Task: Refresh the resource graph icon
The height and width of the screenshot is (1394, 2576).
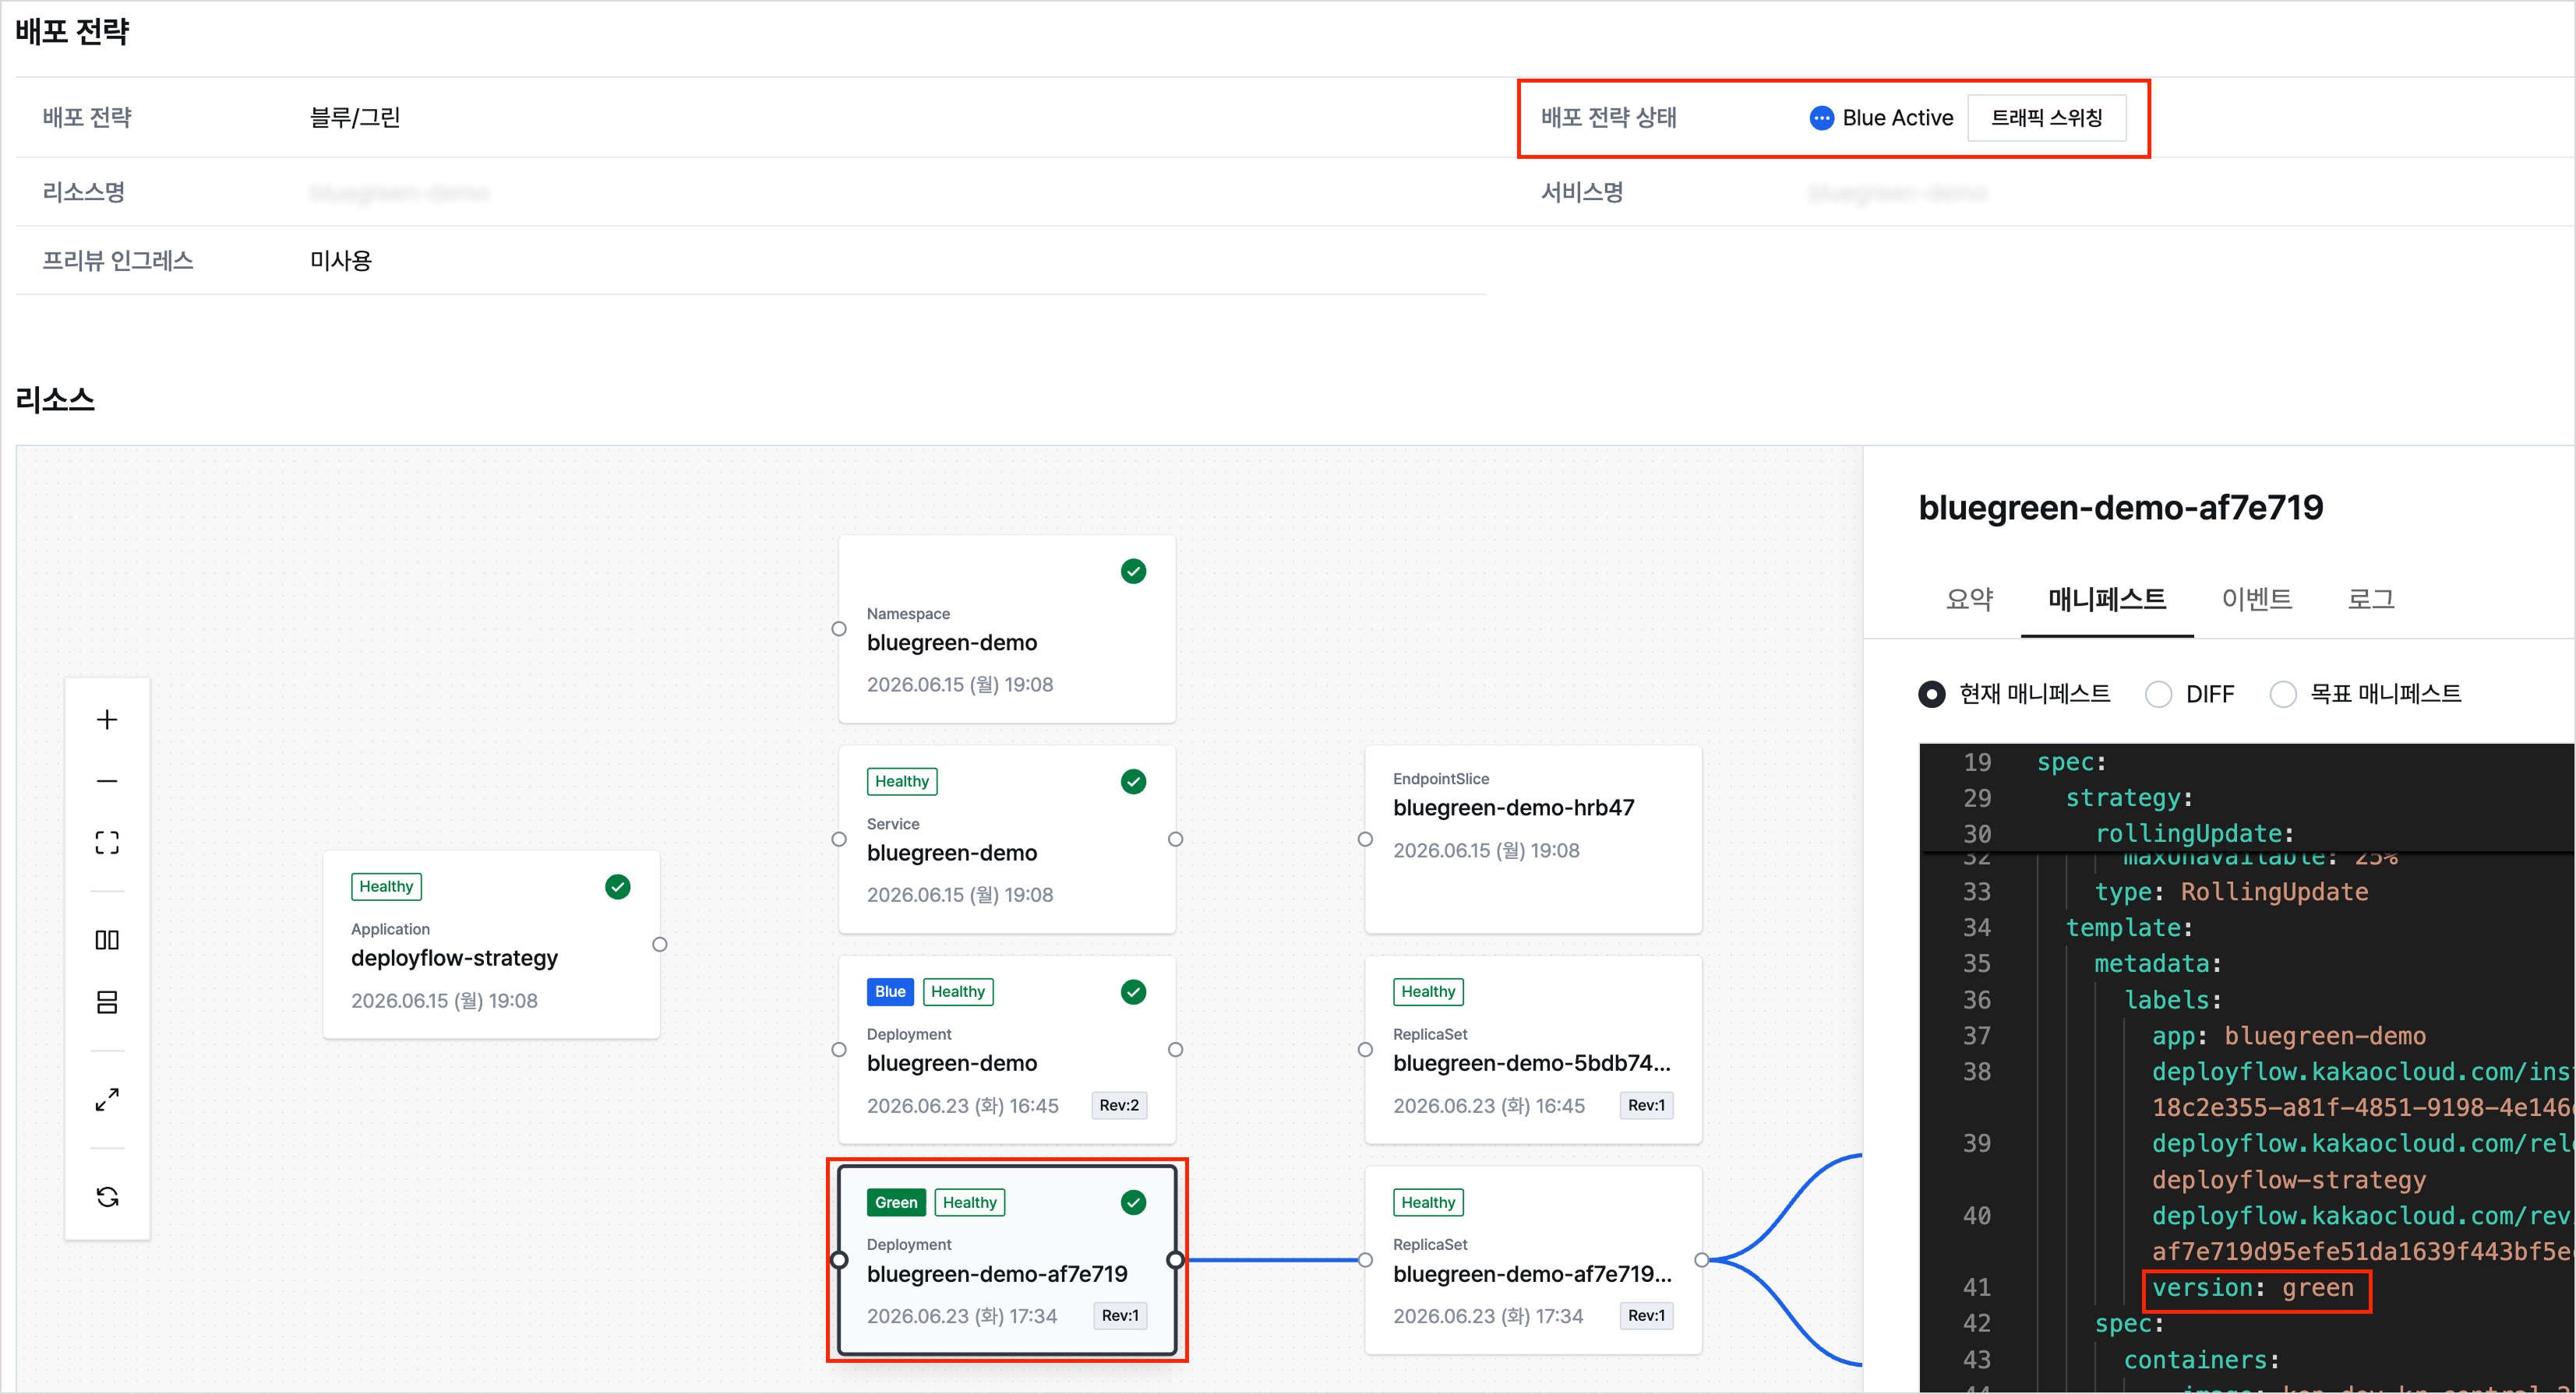Action: [107, 1196]
